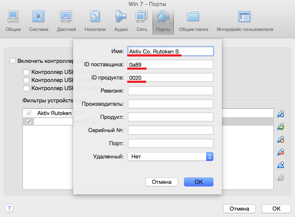Confirm the filter dialog with blue OK
The width and height of the screenshot is (295, 217).
[199, 182]
